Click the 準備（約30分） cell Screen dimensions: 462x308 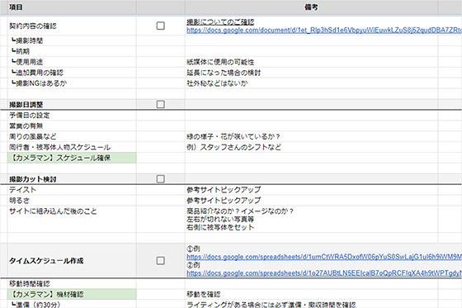click(x=72, y=304)
